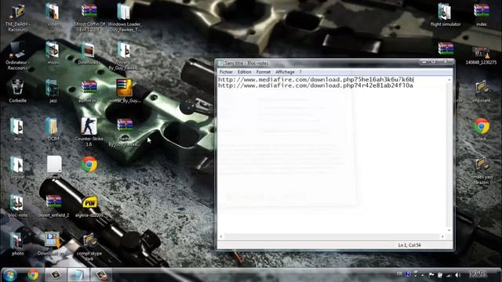This screenshot has width=502, height=282.
Task: Select the video folder icon
Action: [x=53, y=15]
